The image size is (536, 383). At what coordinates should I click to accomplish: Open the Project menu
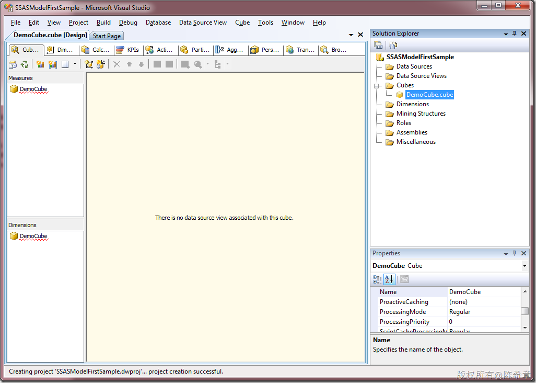point(78,22)
